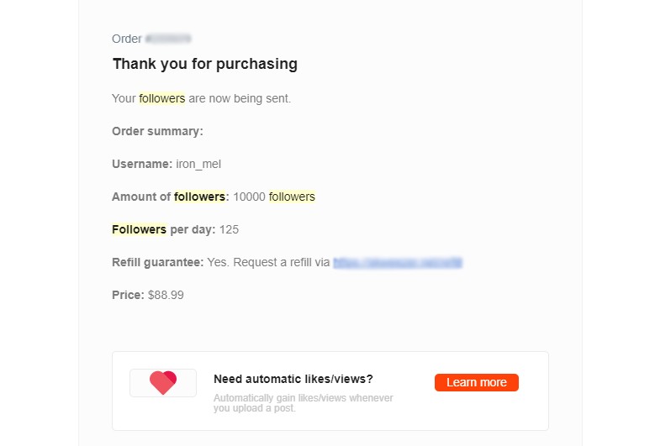This screenshot has height=446, width=655.
Task: Click highlighted "followers" in the "now being sent" line
Action: 162,98
